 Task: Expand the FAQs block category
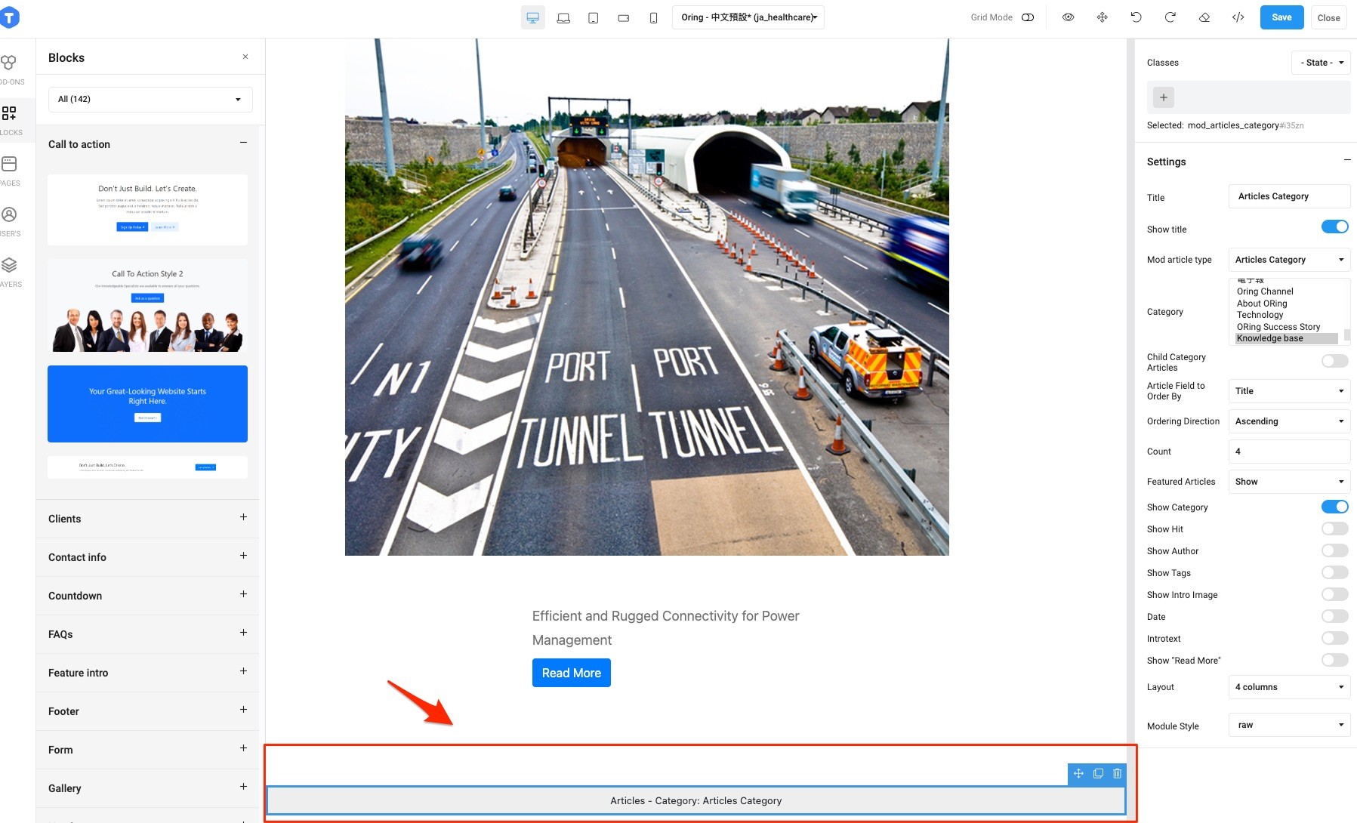coord(243,633)
